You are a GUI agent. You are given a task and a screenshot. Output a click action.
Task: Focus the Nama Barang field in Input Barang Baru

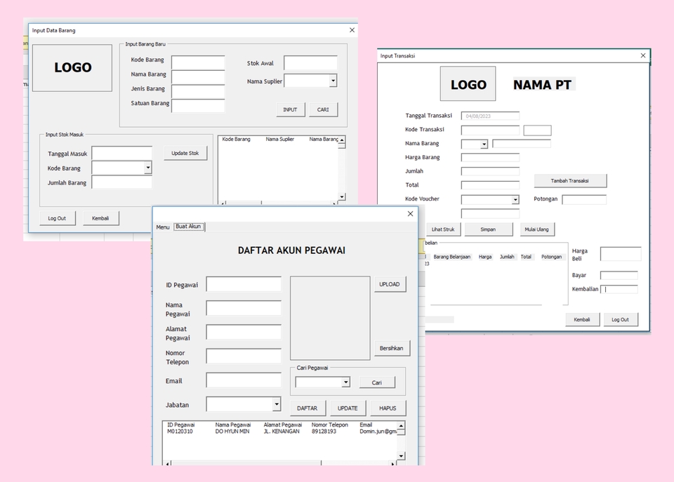click(x=198, y=77)
